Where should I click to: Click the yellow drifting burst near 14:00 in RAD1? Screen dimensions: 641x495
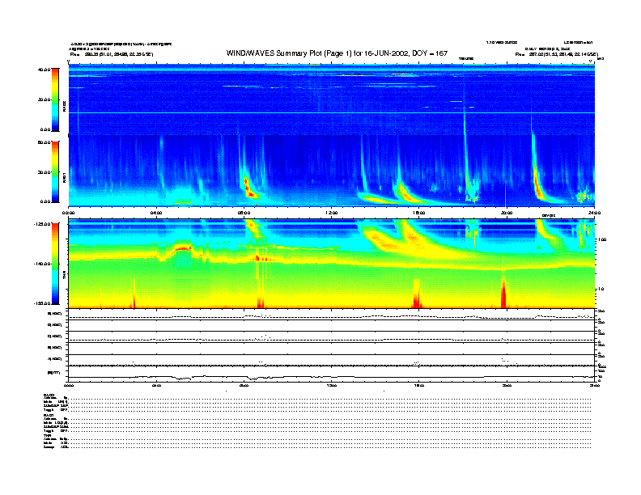pos(378,199)
